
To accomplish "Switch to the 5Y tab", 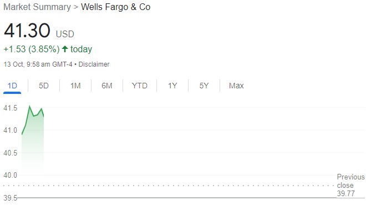I will 204,86.
